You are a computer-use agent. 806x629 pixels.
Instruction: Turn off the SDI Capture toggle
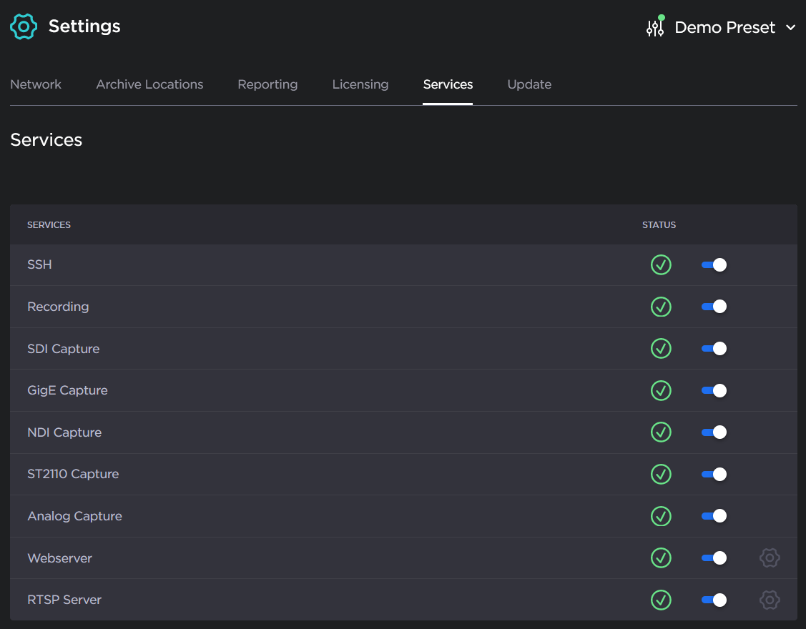[714, 349]
